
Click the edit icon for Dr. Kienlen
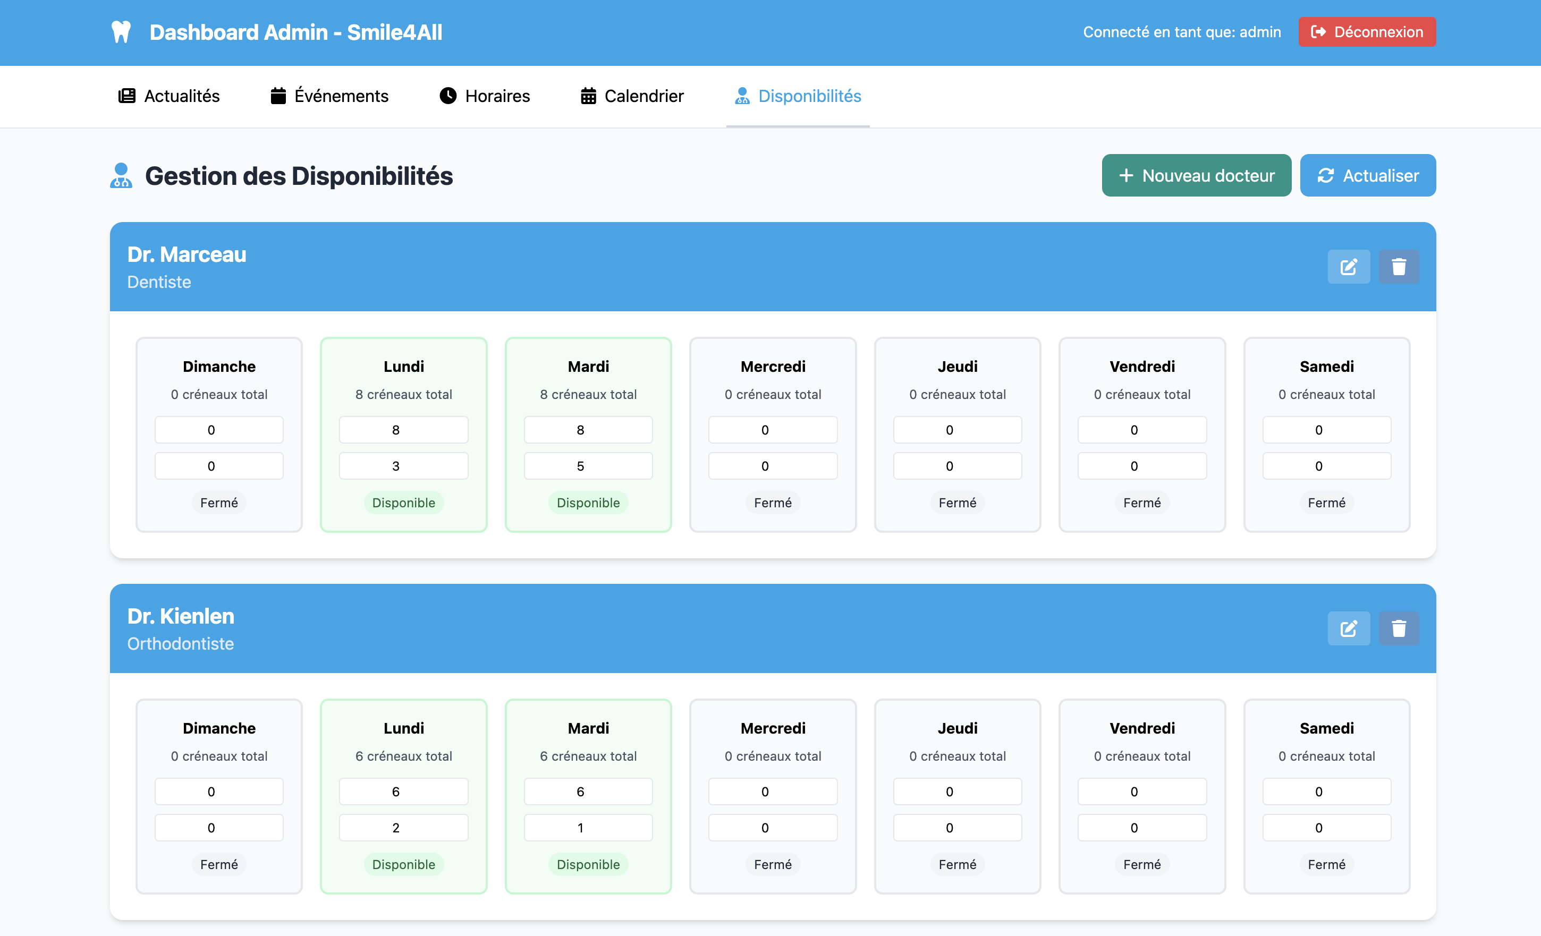(x=1349, y=628)
